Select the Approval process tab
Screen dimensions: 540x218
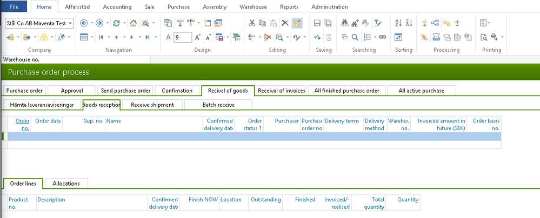[x=72, y=91]
